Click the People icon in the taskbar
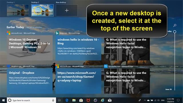The width and height of the screenshot is (183, 103). coord(140,100)
